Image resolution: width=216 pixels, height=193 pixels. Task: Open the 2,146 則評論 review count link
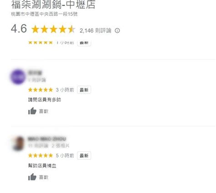[96, 30]
